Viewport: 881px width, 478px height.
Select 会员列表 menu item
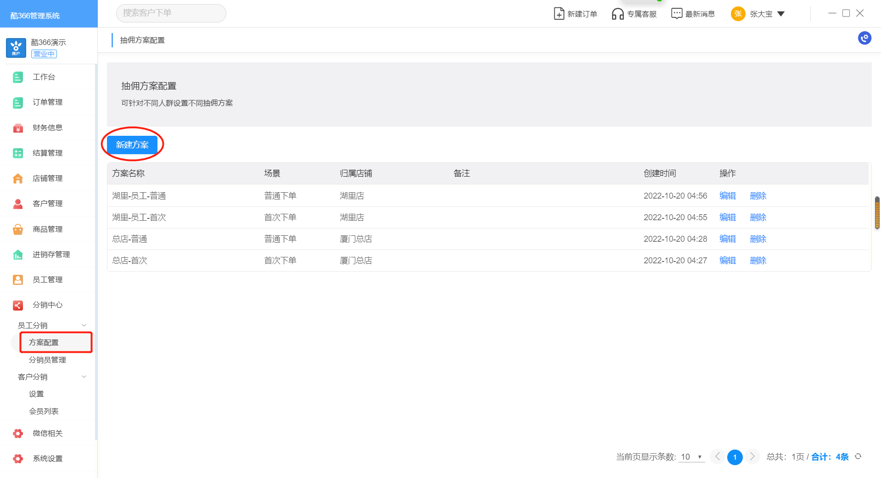[44, 411]
